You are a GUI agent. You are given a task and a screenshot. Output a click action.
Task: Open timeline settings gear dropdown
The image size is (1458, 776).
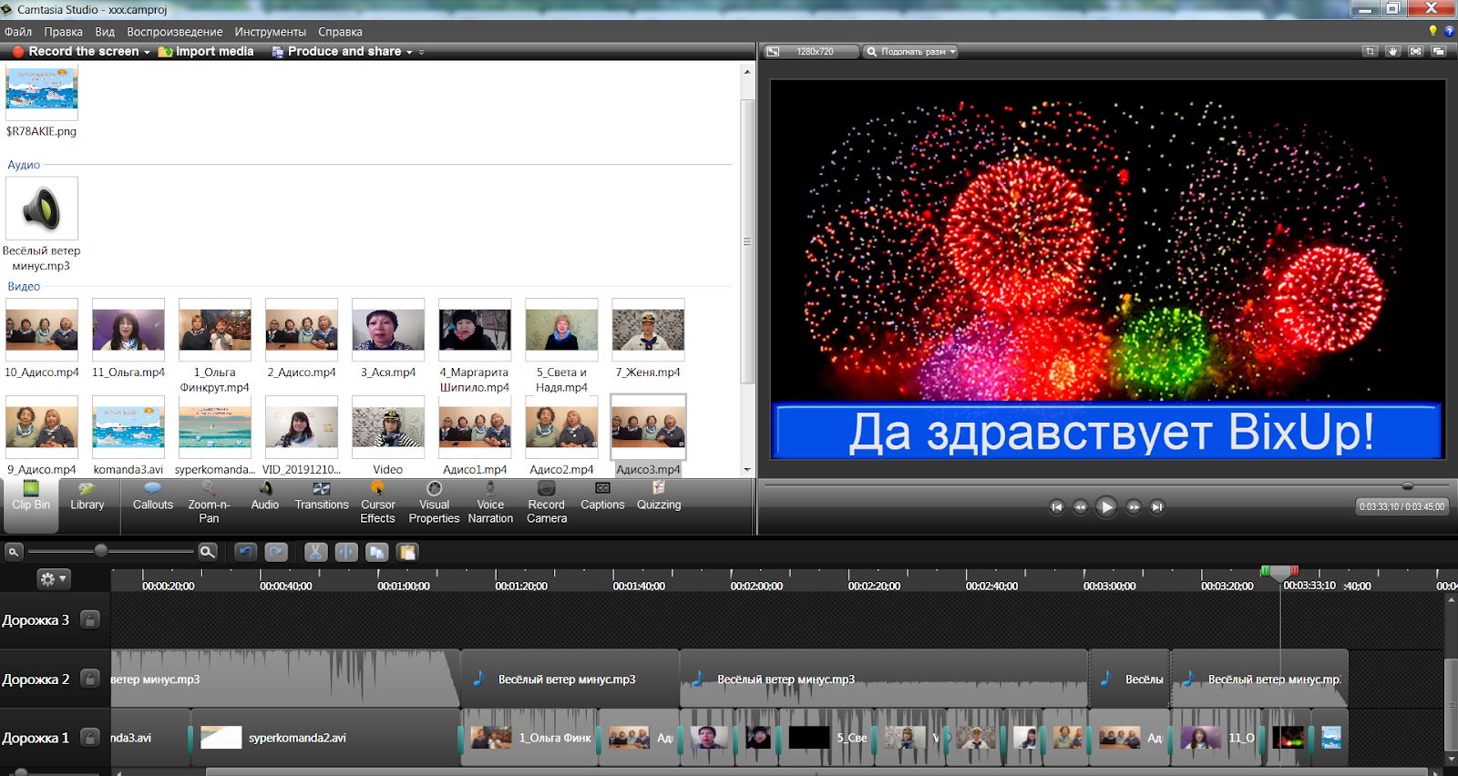click(x=52, y=578)
